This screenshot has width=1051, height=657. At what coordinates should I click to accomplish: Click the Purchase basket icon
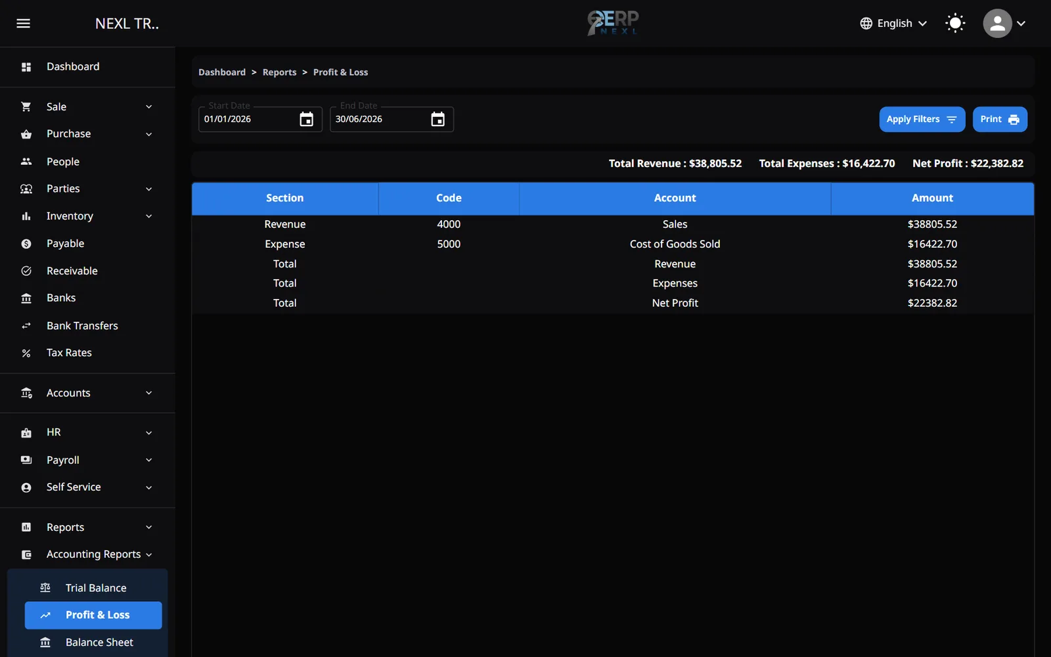click(26, 134)
